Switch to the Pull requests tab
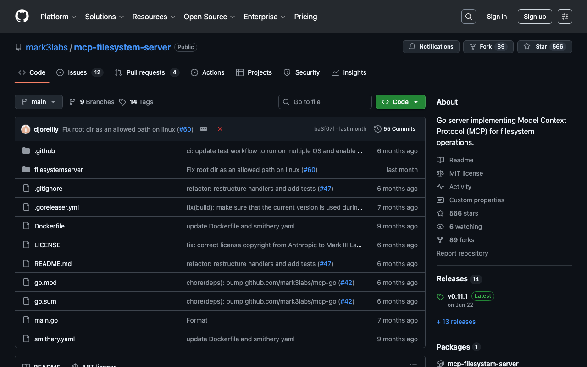The image size is (587, 367). [145, 72]
